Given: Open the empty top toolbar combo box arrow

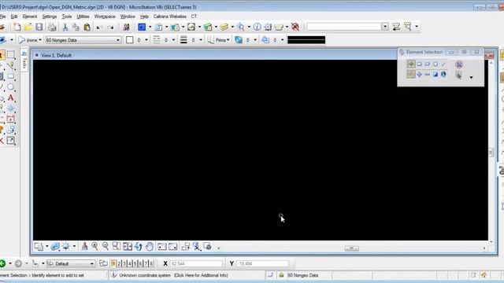Looking at the screenshot, I should tap(385, 27).
